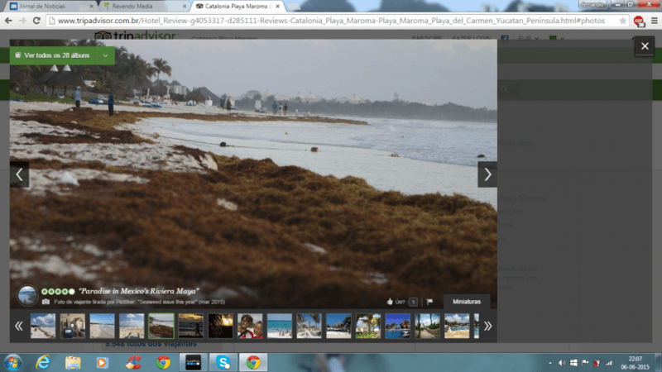662x372 pixels.
Task: Open the Adblock extension icon
Action: [639, 21]
